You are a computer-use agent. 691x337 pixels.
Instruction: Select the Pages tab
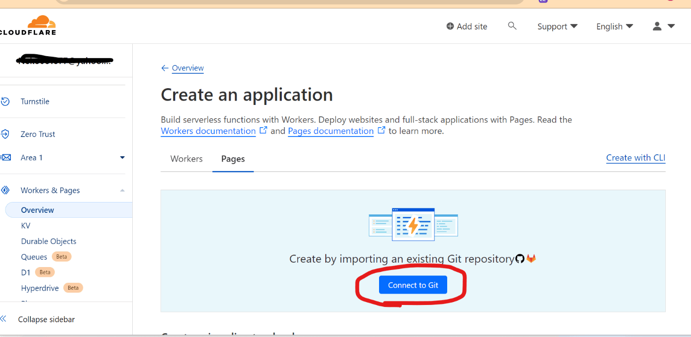click(x=233, y=159)
